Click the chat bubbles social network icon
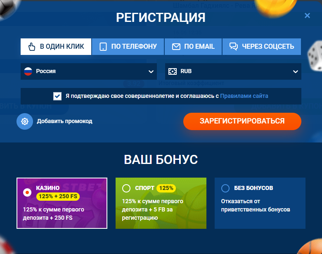Screen dimensions: 322x254 click(234, 47)
